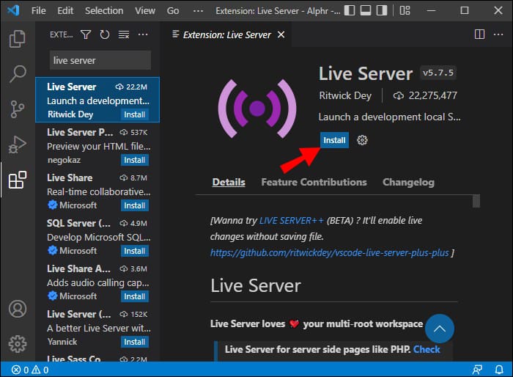This screenshot has height=377, width=513.
Task: Install Live Server from the details page
Action: point(334,140)
